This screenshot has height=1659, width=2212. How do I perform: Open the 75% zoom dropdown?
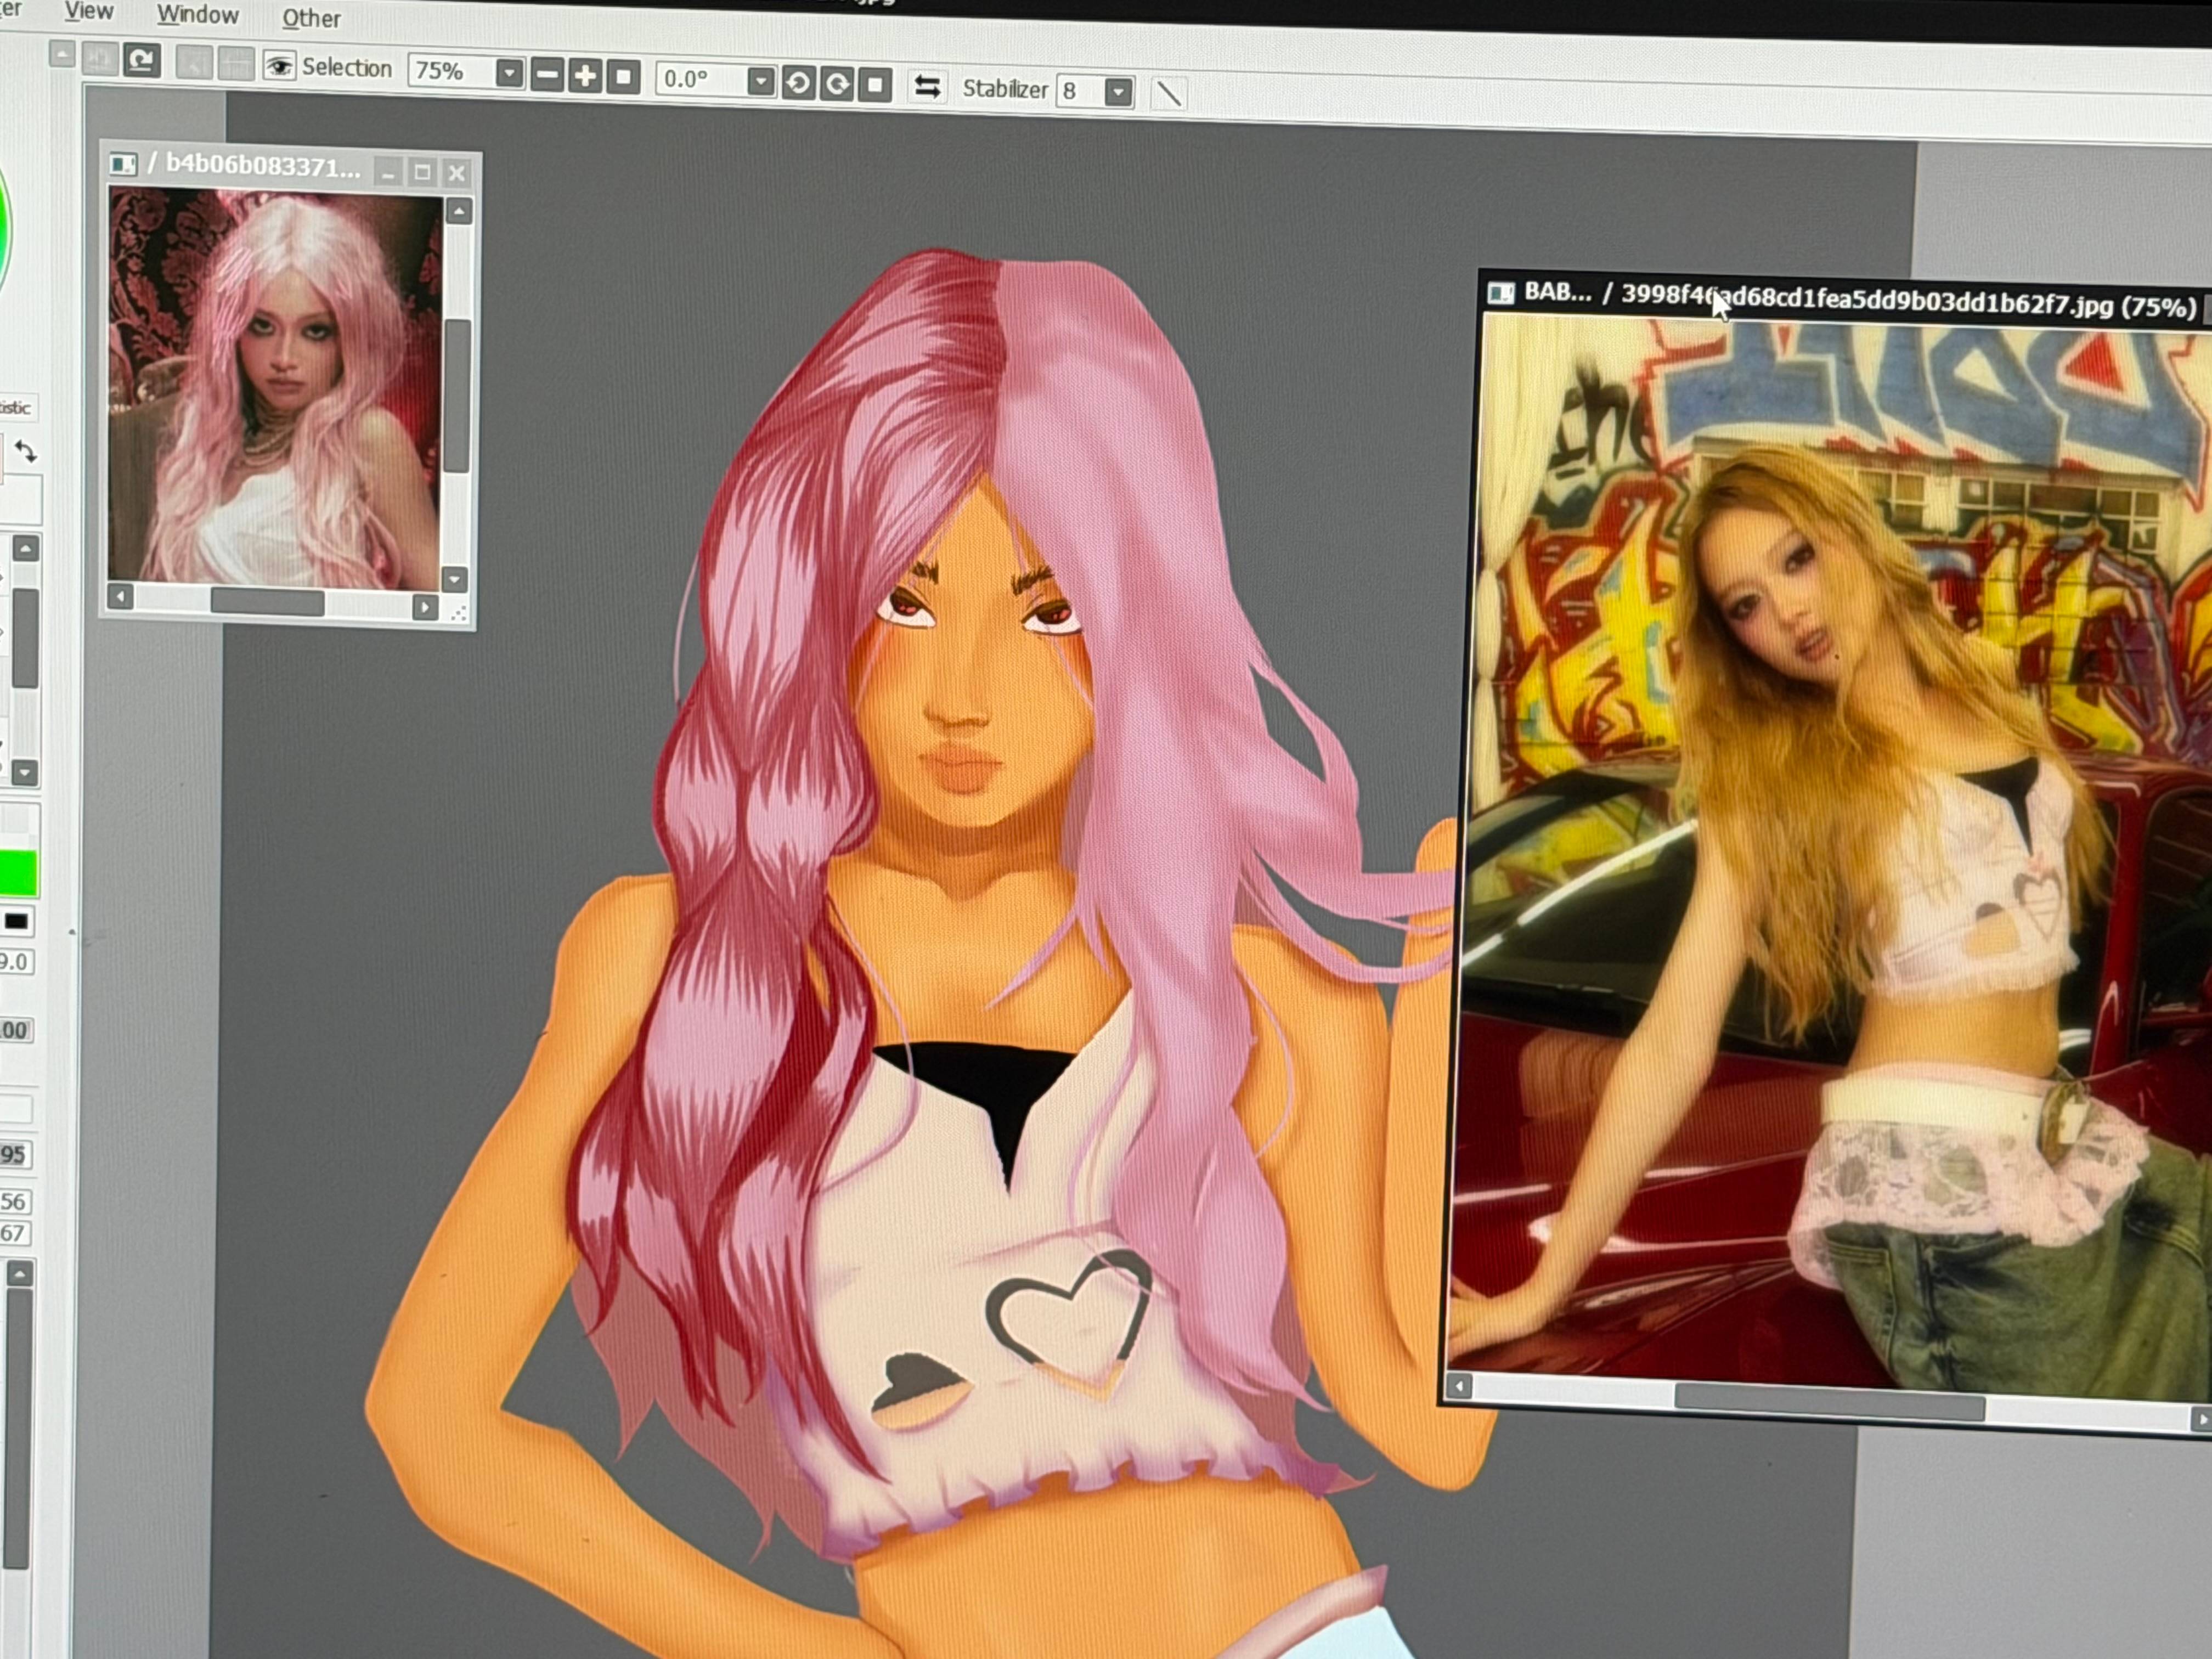pos(509,74)
